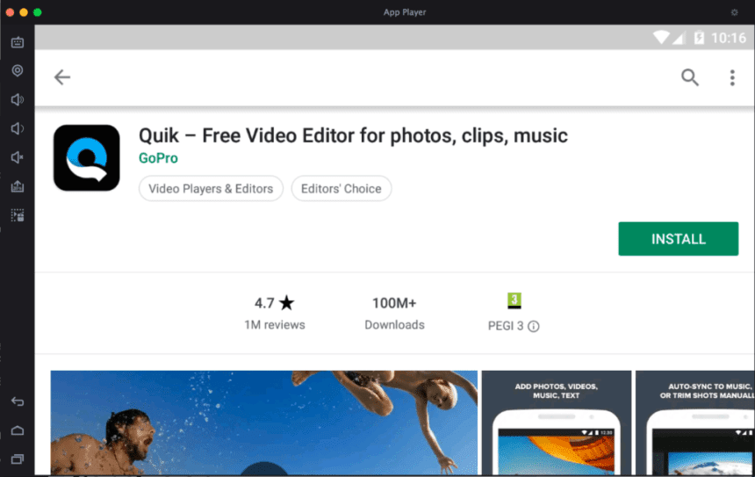Click the 100M+ Downloads stat

(x=394, y=314)
